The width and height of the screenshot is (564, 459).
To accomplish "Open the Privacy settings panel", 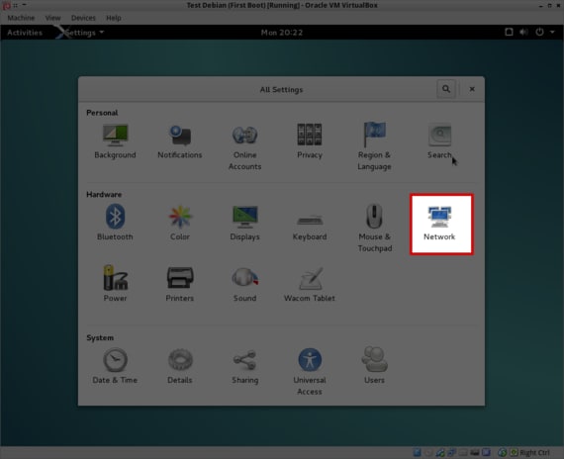I will [x=310, y=141].
